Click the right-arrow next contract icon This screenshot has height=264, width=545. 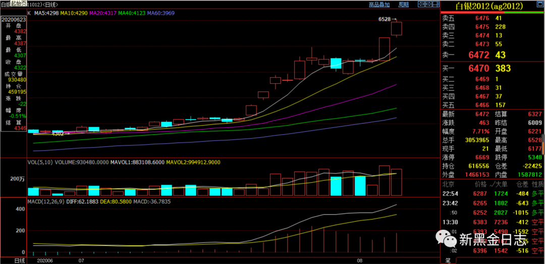428,4
